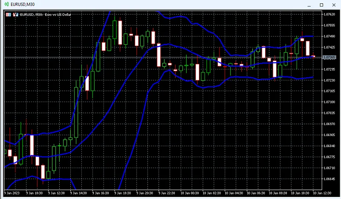Click the '9 Jan 22:30' time axis label

point(167,193)
